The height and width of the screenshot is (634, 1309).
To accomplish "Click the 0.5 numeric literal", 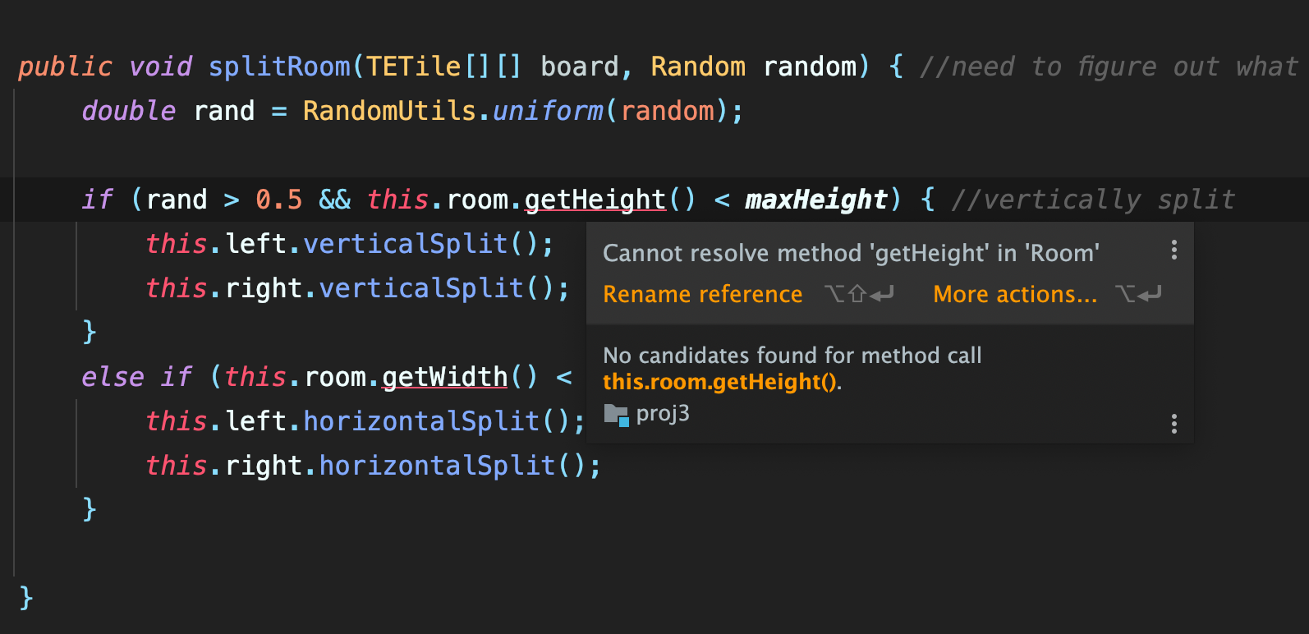I will pos(278,200).
